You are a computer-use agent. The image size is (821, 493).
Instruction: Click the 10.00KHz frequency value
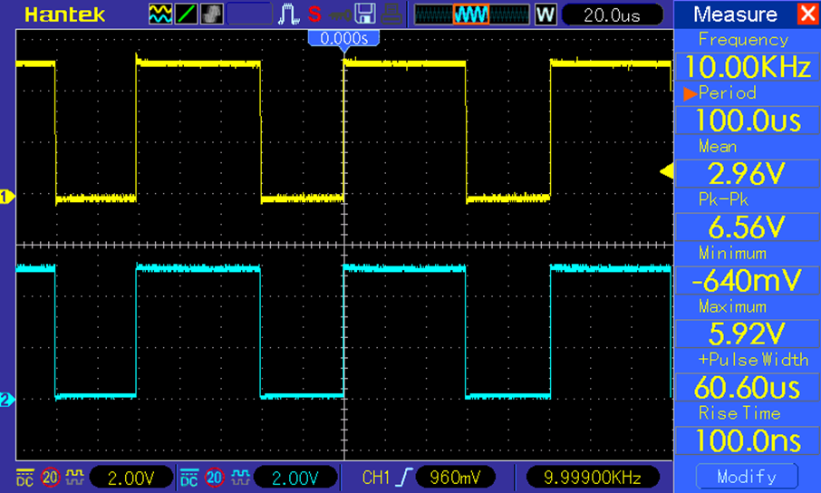point(748,67)
